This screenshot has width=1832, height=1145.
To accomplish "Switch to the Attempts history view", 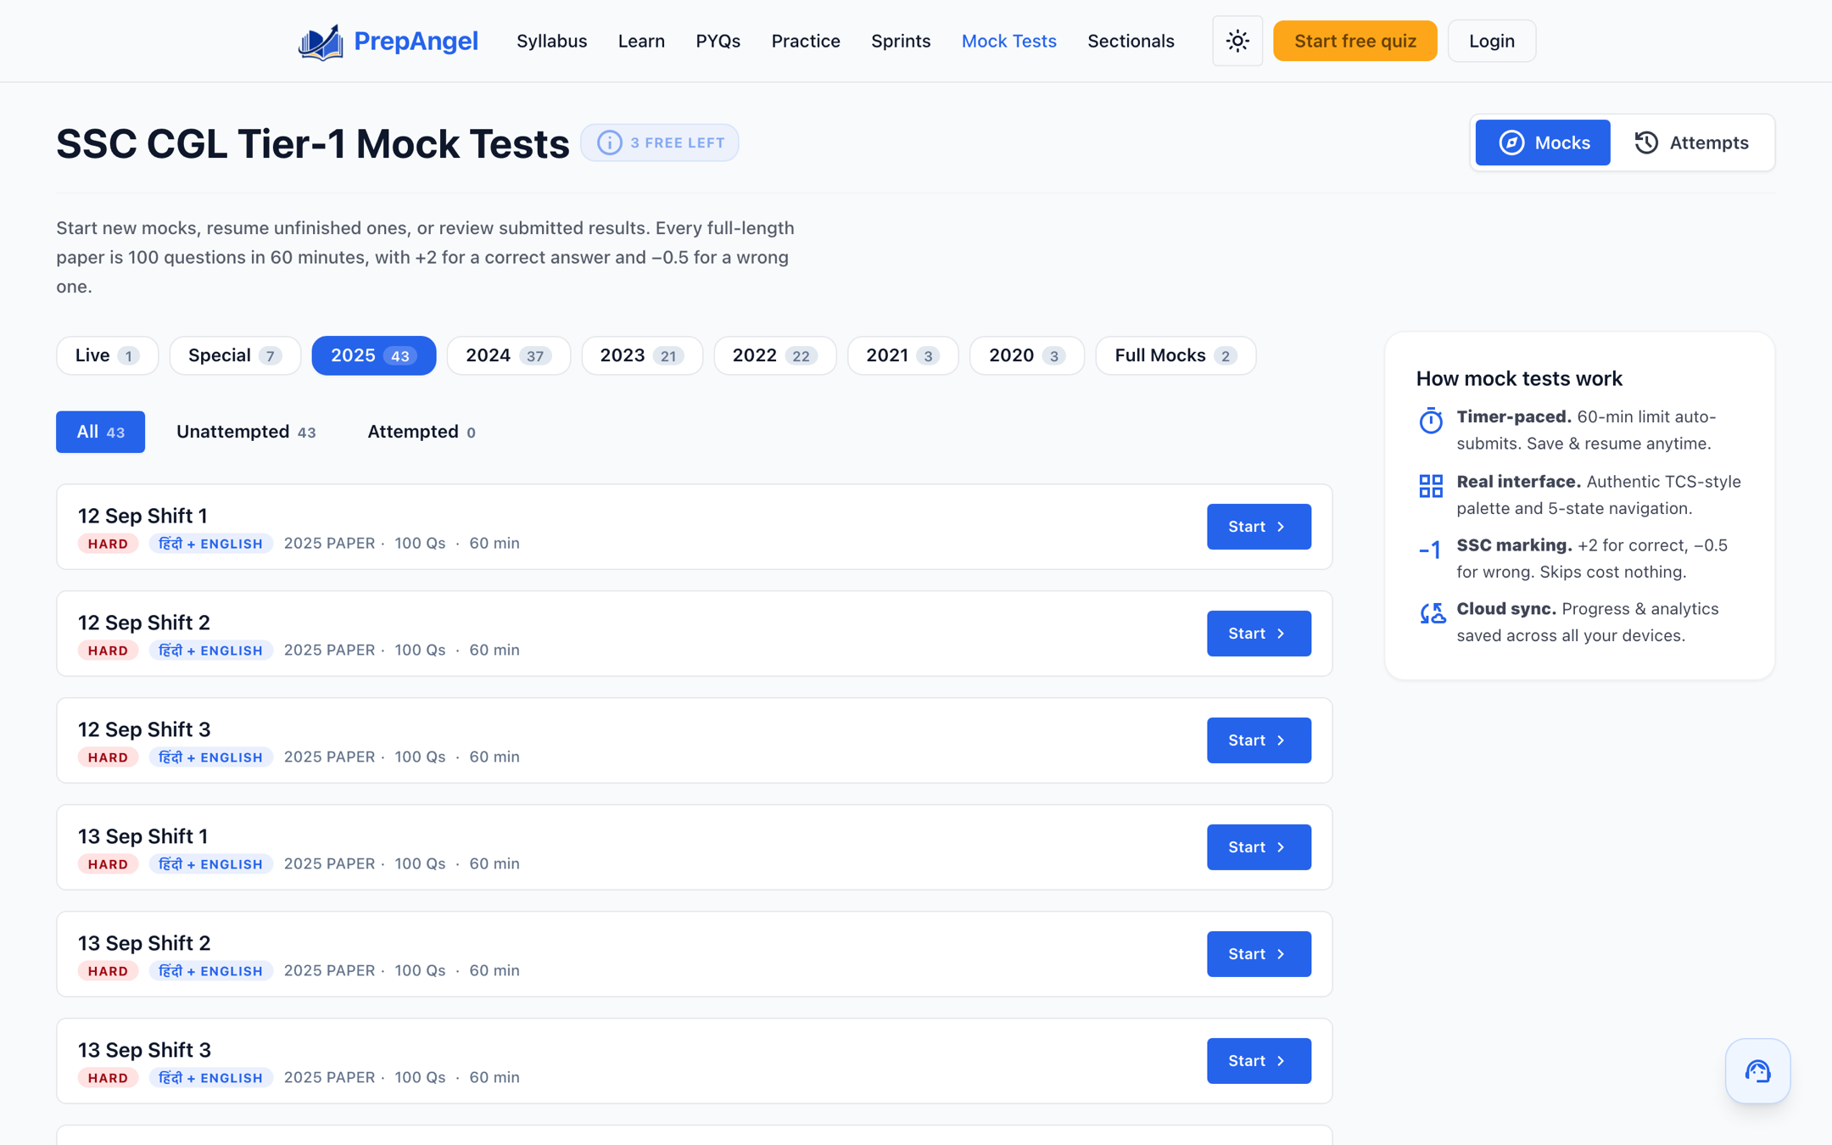I will (x=1692, y=142).
